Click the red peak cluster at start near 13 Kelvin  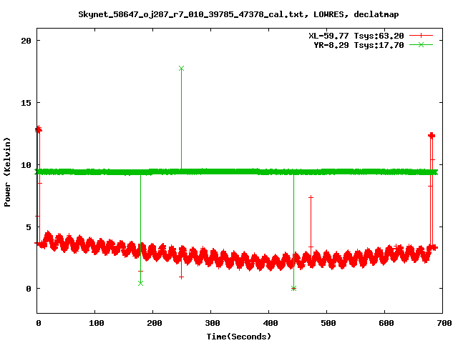38,129
